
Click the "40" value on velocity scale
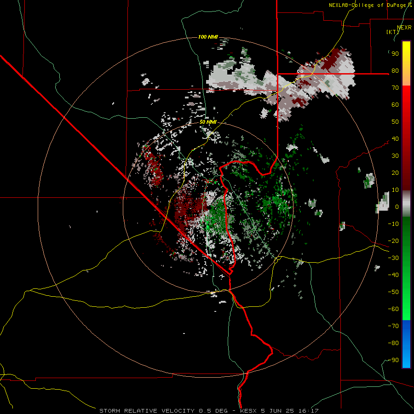tap(395, 139)
